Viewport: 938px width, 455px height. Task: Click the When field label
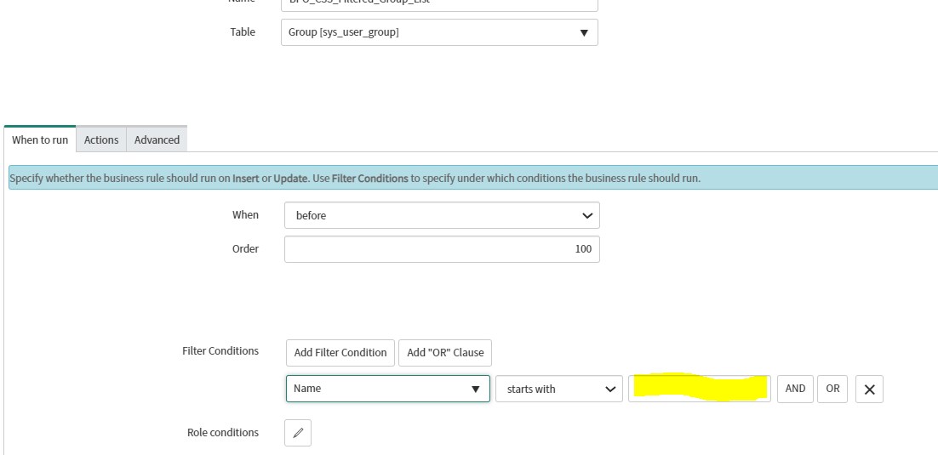tap(245, 214)
